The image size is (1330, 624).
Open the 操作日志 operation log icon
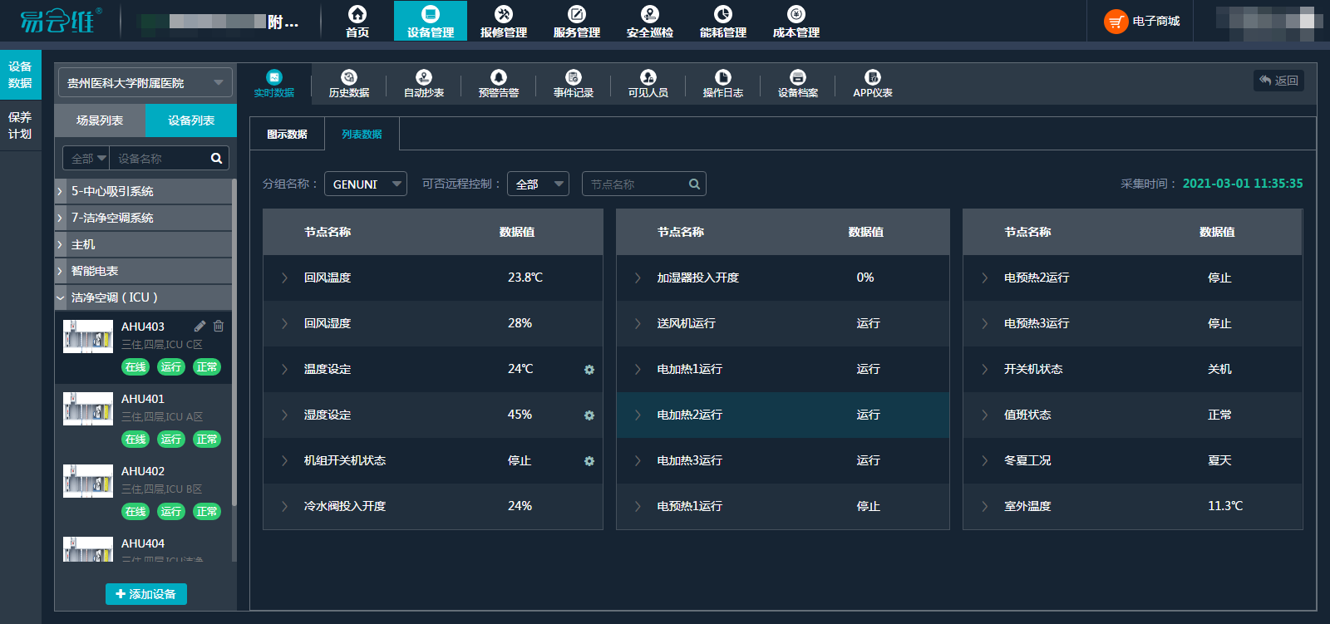pos(723,77)
